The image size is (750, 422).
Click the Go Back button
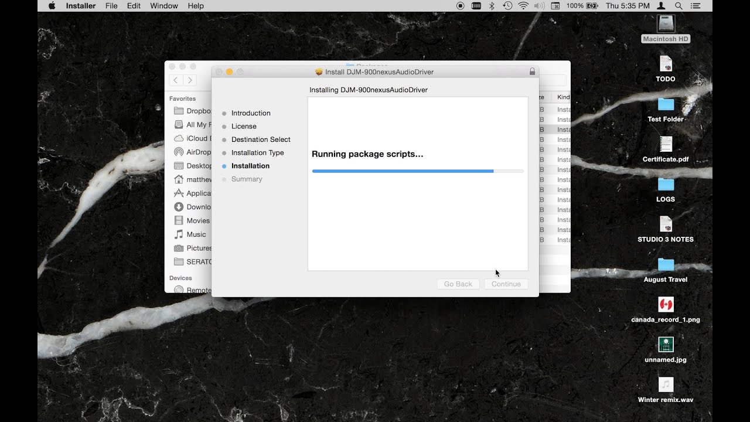pyautogui.click(x=458, y=284)
